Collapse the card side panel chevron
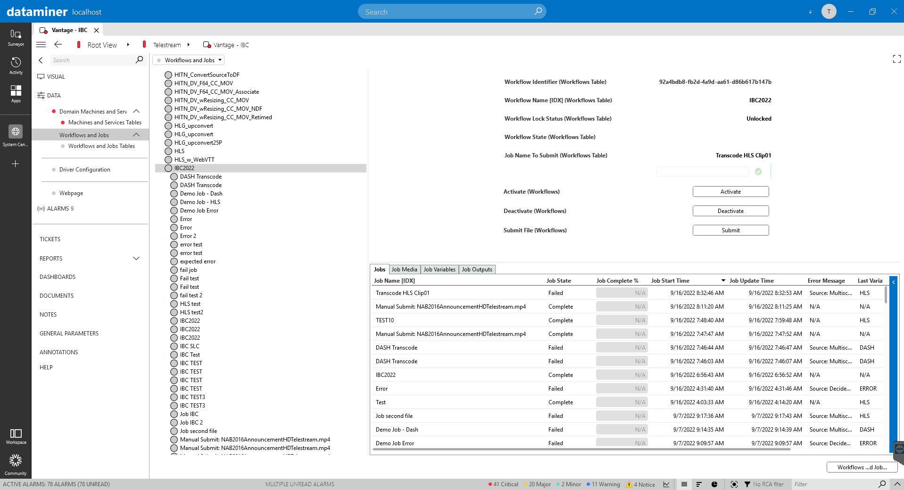This screenshot has height=490, width=904. (x=41, y=60)
